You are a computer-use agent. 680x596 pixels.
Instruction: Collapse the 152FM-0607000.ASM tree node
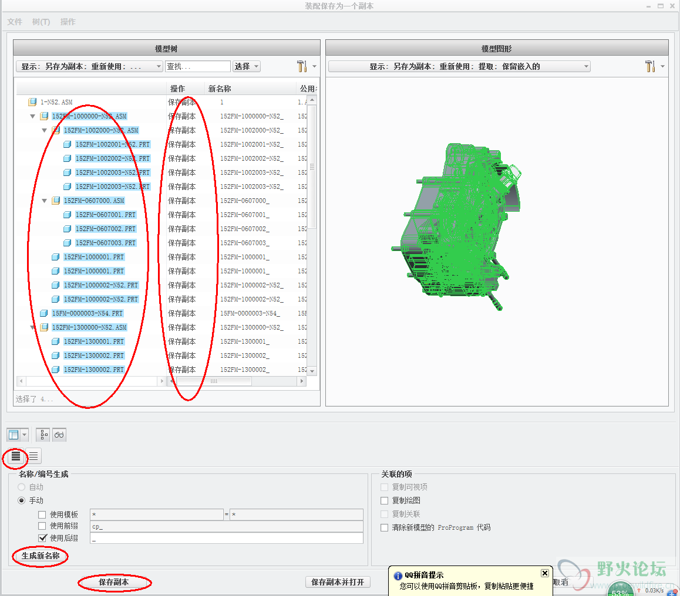44,201
